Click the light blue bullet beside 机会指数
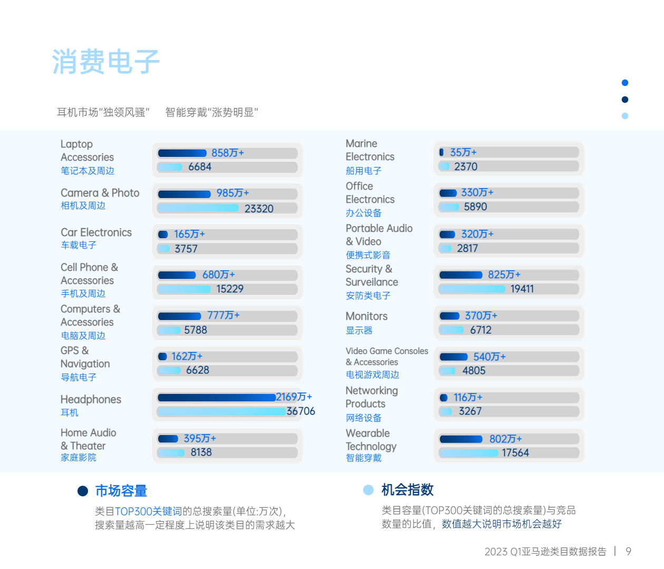The width and height of the screenshot is (664, 569). coord(368,490)
